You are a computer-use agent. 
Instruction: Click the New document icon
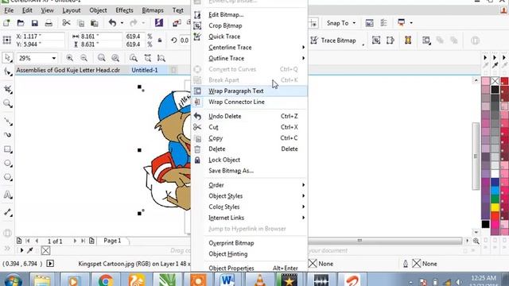point(6,23)
